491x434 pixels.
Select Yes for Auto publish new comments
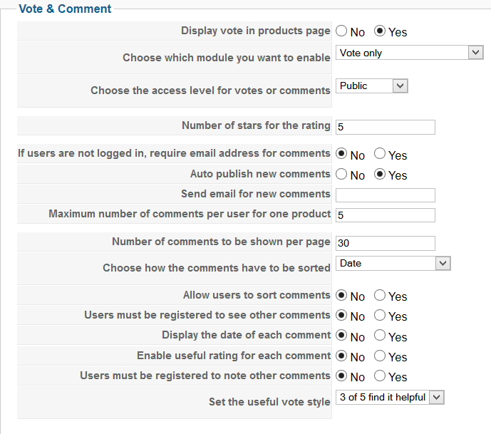[380, 175]
